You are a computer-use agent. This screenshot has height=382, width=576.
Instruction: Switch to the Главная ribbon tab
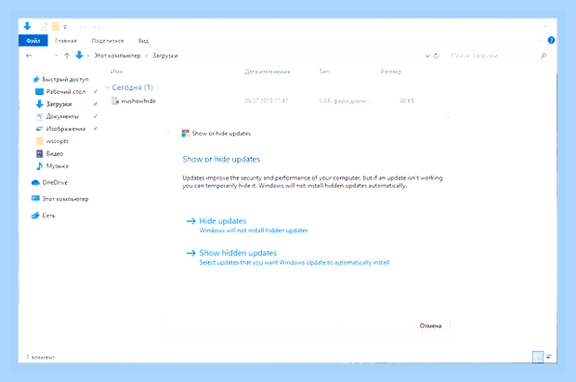[66, 41]
